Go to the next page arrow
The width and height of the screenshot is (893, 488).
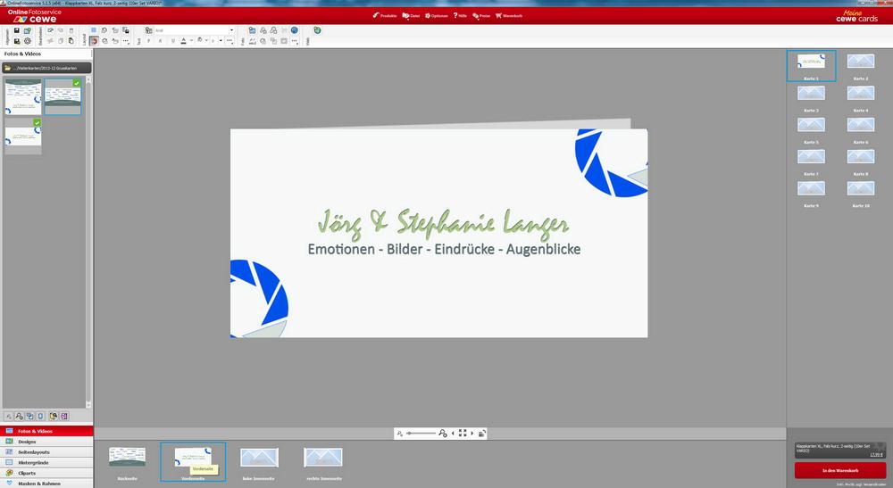point(472,433)
